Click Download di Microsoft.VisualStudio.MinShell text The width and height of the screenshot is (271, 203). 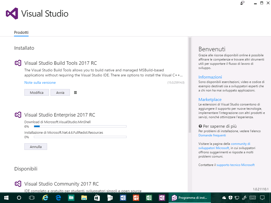pyautogui.click(x=57, y=122)
